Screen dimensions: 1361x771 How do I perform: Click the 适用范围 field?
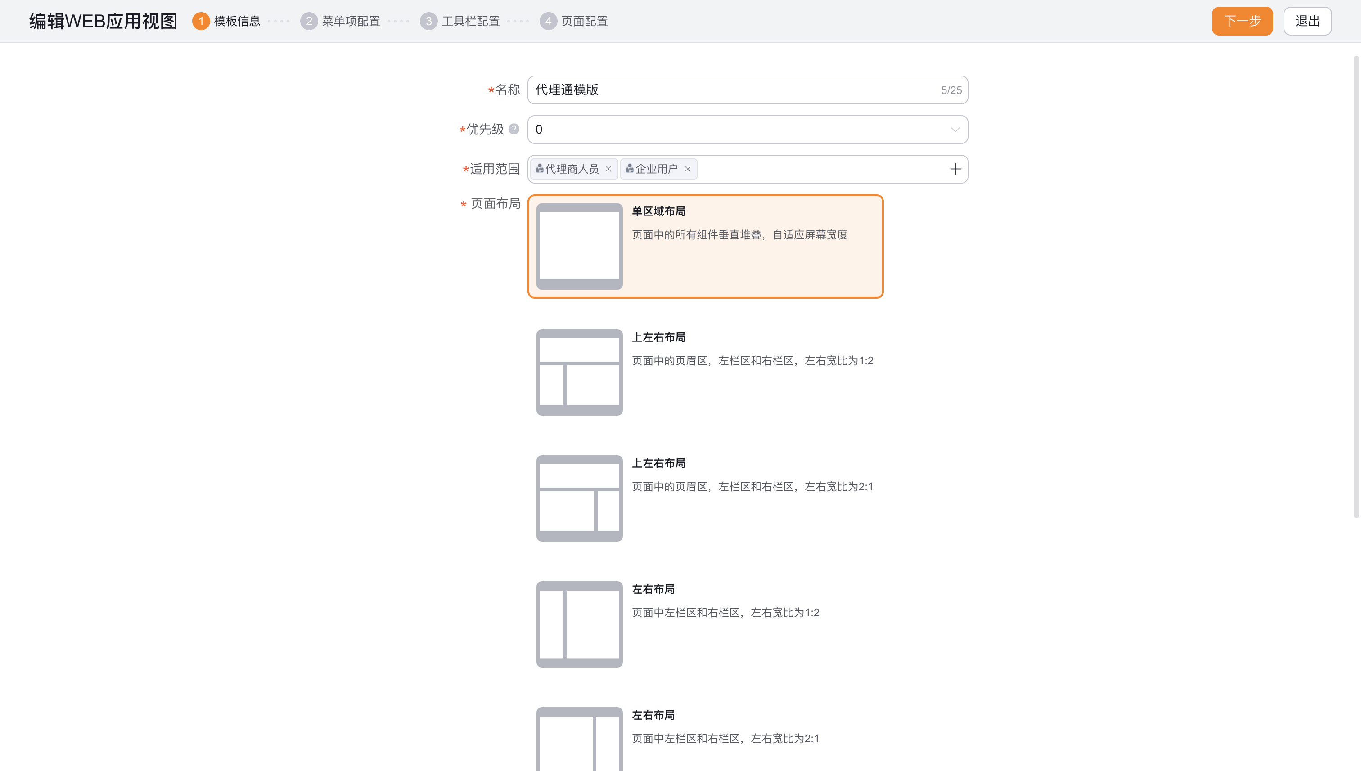pyautogui.click(x=748, y=169)
